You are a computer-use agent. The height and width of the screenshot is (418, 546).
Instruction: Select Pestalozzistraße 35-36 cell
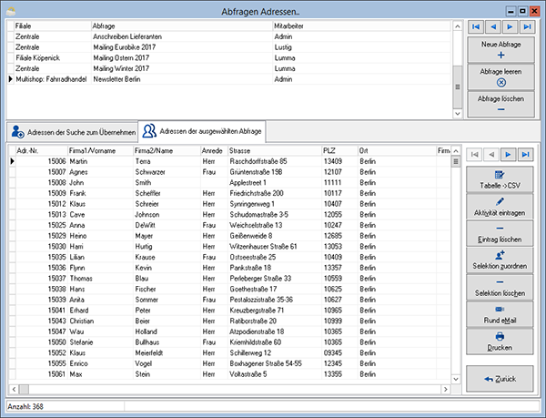coord(275,300)
